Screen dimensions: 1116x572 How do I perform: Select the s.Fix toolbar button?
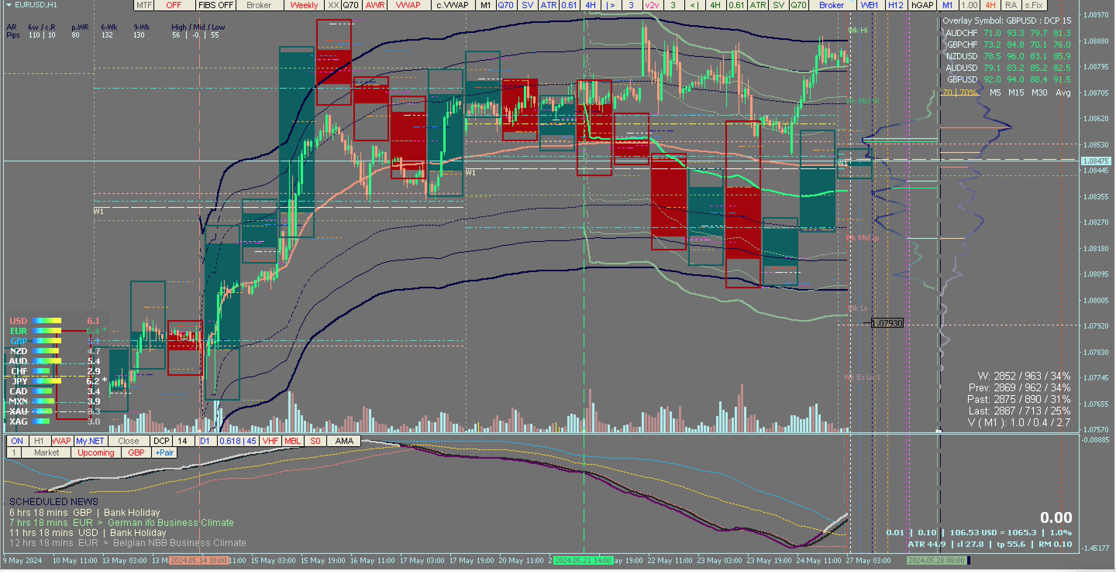pos(1034,5)
